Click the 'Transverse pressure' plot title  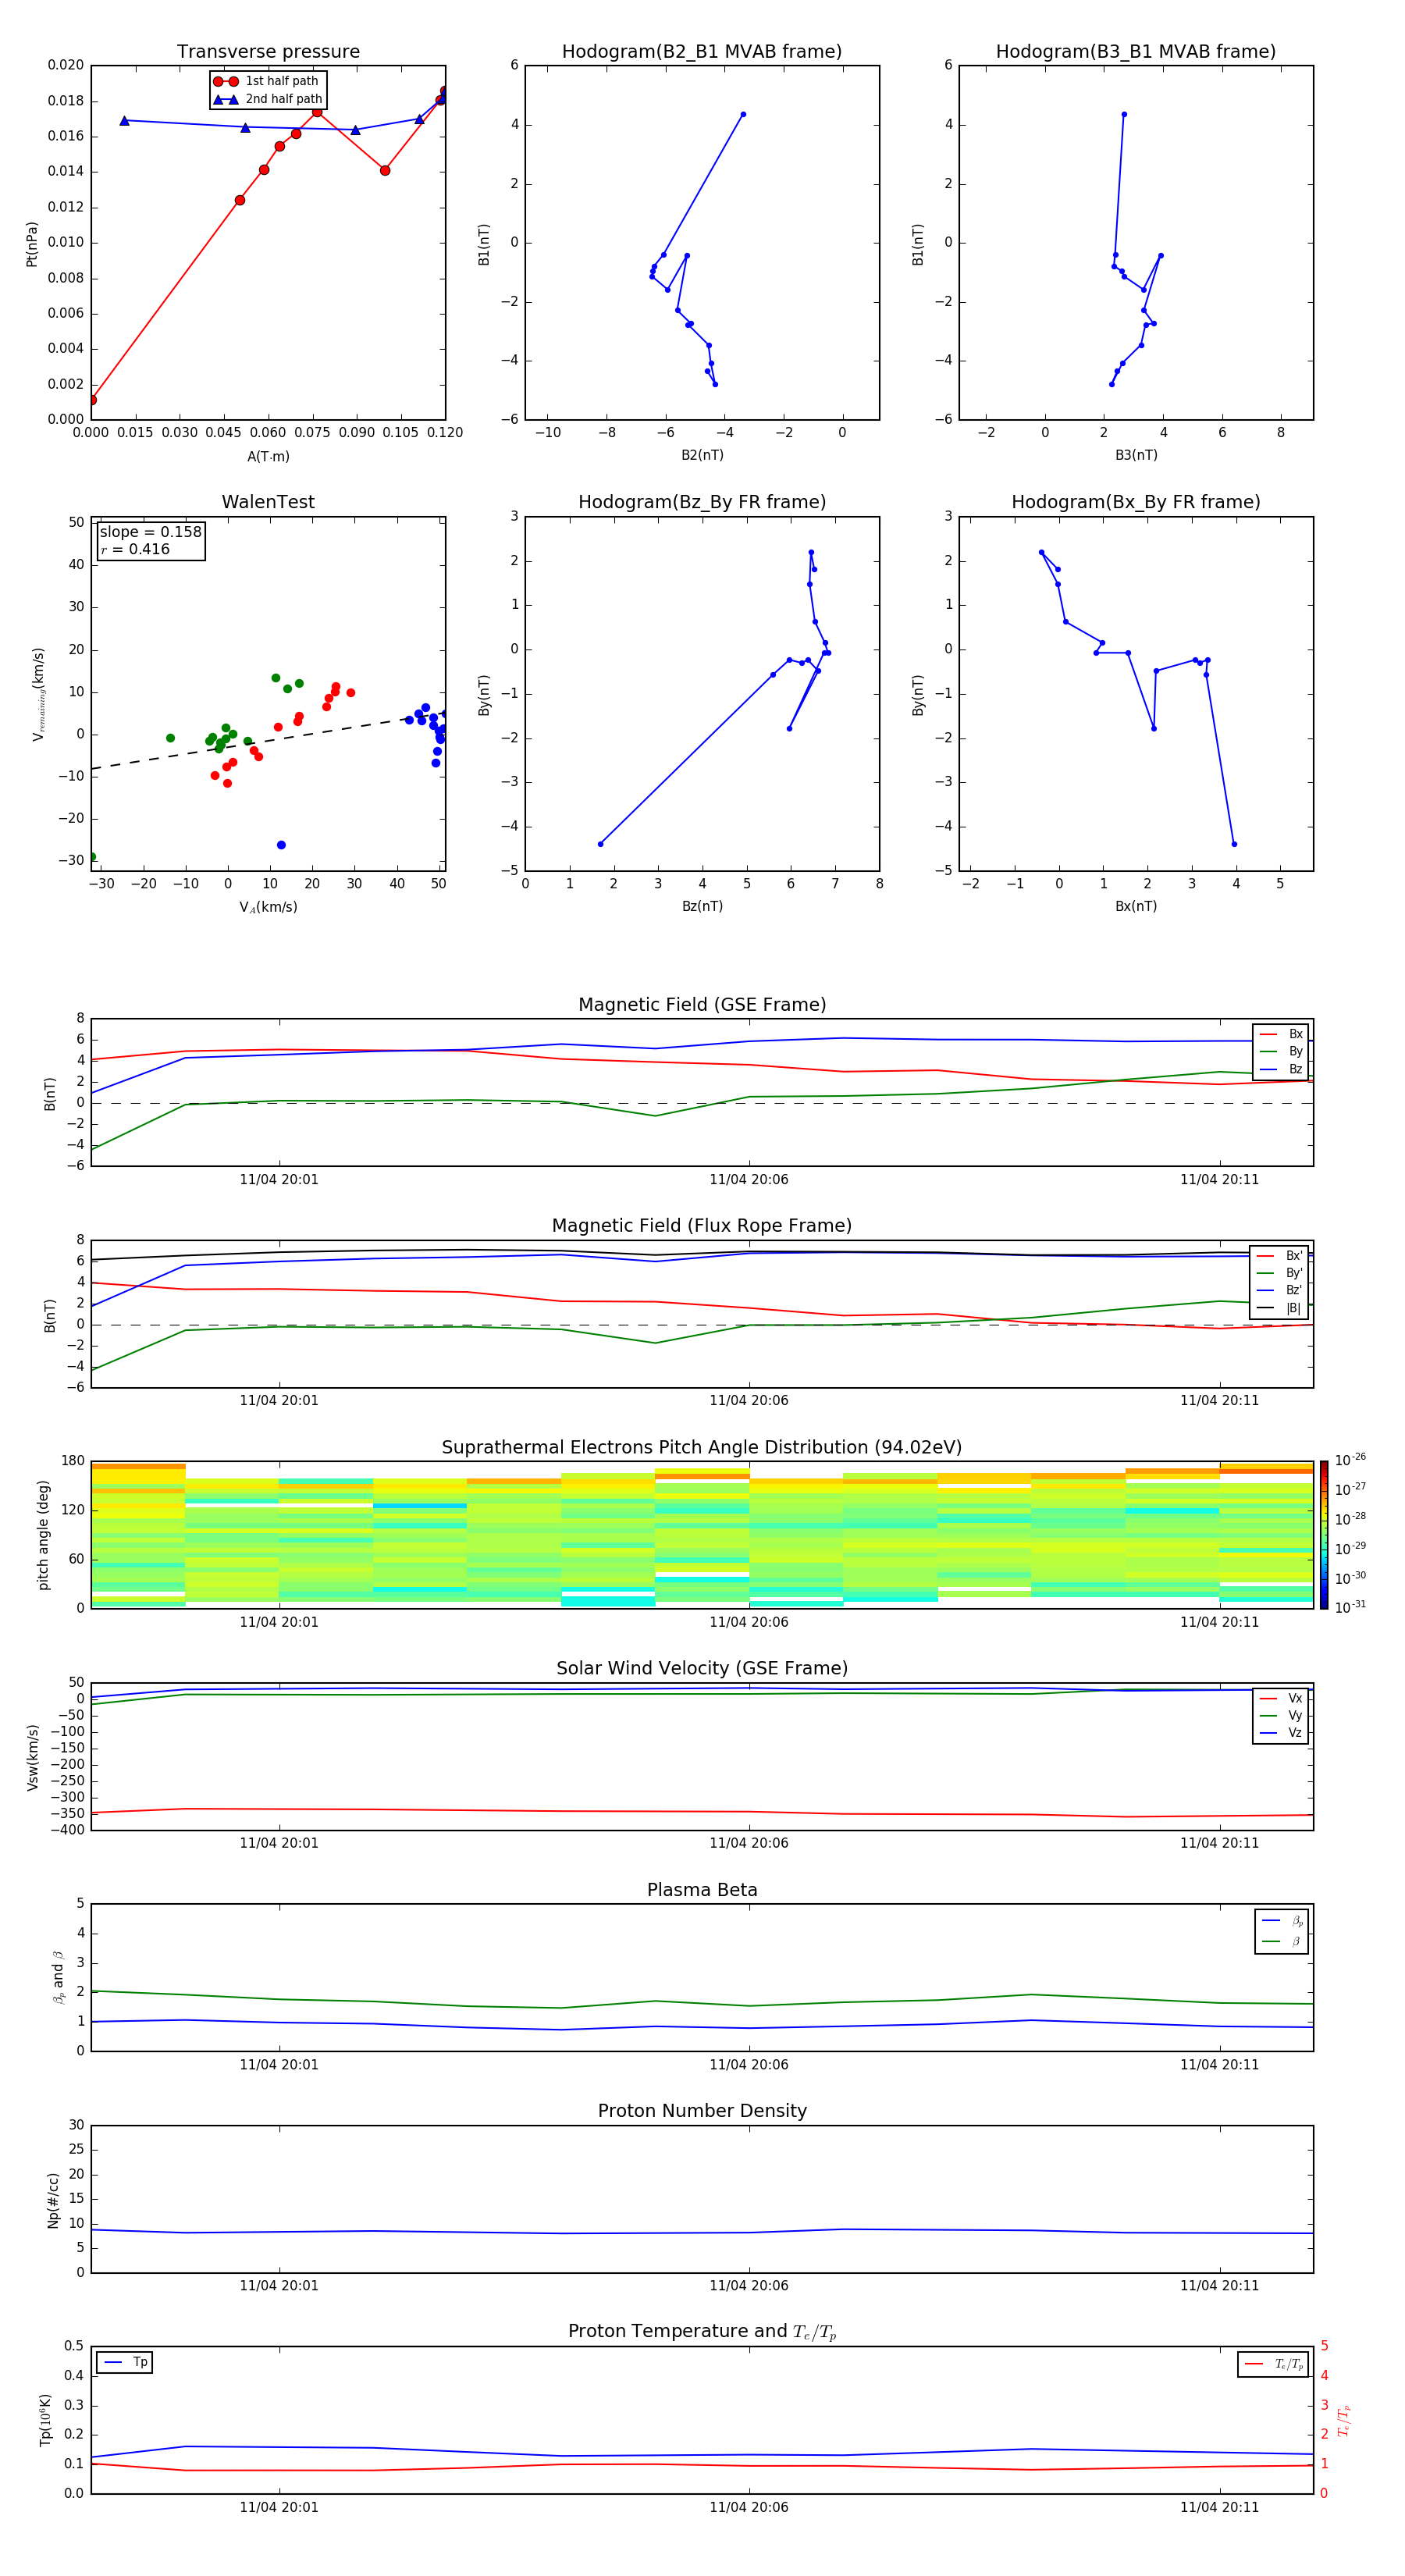268,52
